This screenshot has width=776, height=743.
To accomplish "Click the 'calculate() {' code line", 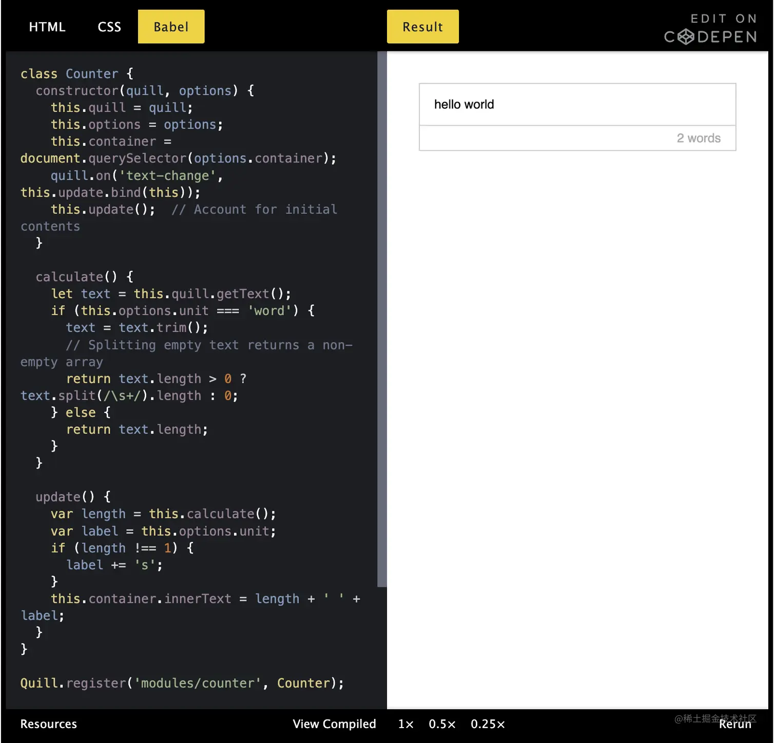I will click(85, 277).
